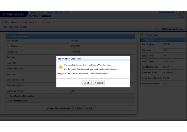
Task: Select the Budget Req field showing No
Action: pyautogui.click(x=174, y=56)
